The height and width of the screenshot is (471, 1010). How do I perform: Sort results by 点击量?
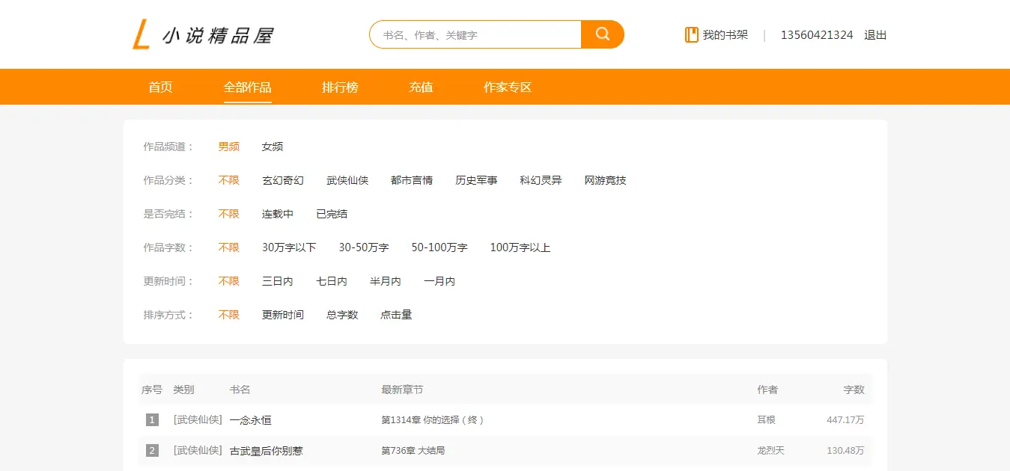(x=396, y=315)
